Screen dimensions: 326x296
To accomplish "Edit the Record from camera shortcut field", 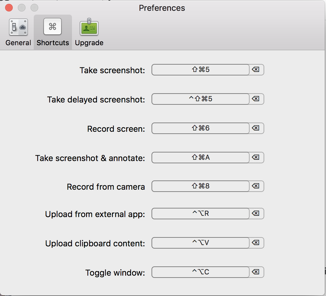I will 201,186.
